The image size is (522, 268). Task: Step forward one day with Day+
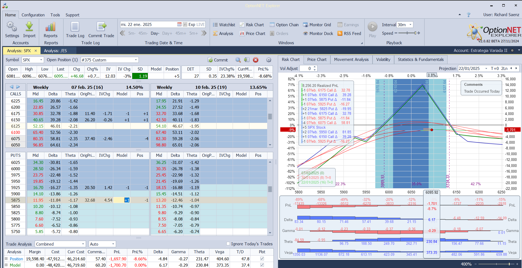pyautogui.click(x=167, y=33)
